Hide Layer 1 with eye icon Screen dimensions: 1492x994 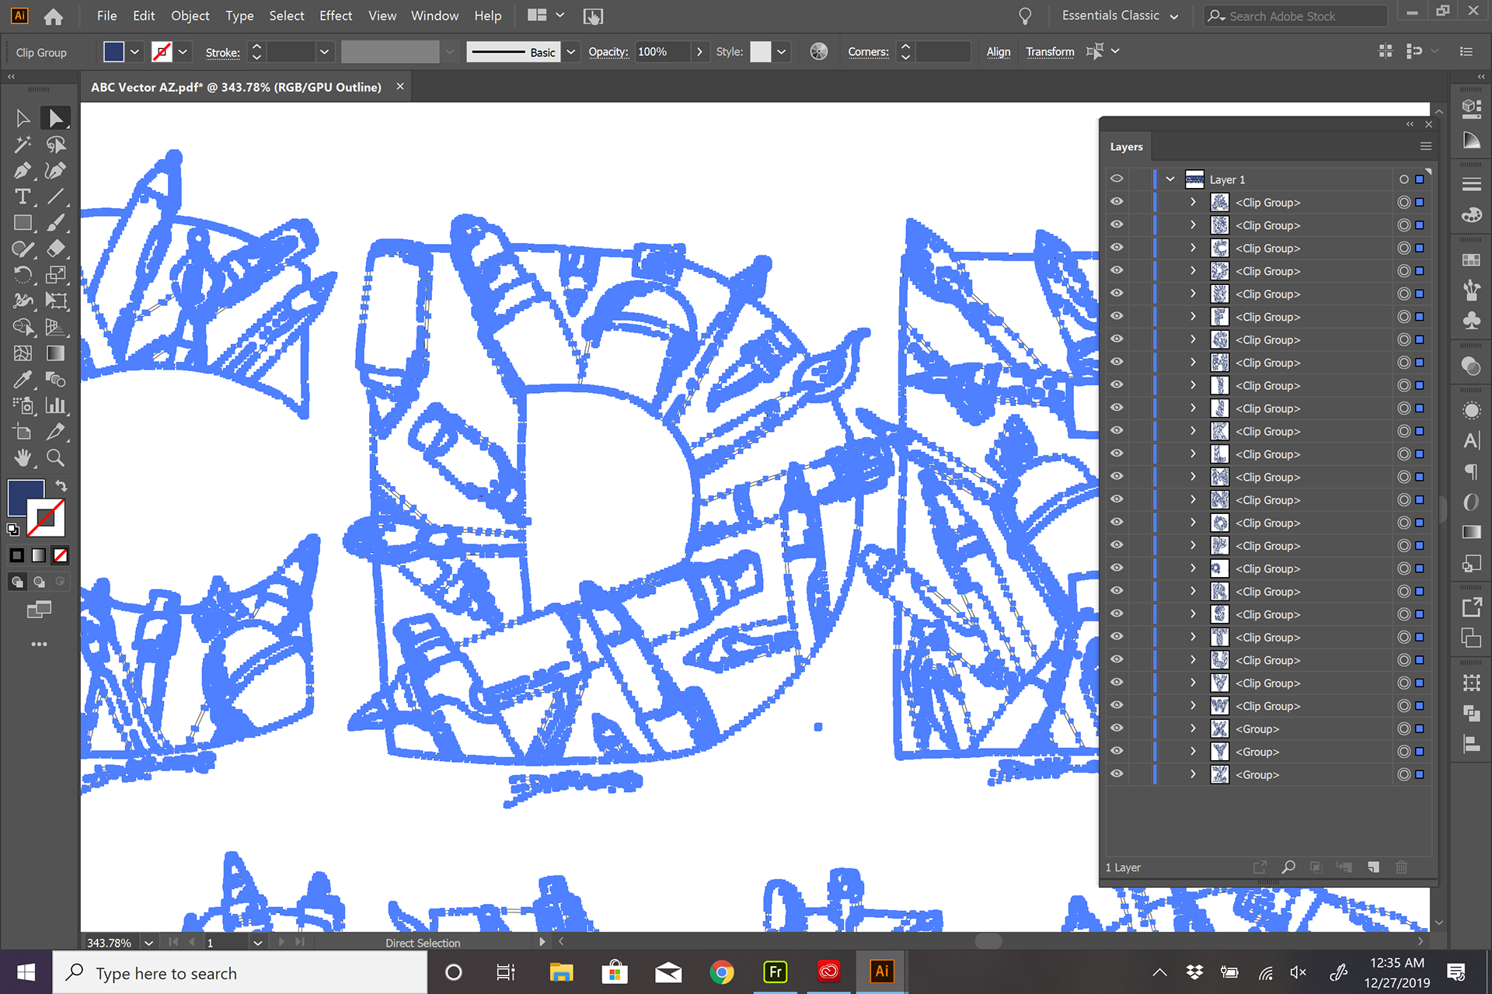click(1117, 179)
